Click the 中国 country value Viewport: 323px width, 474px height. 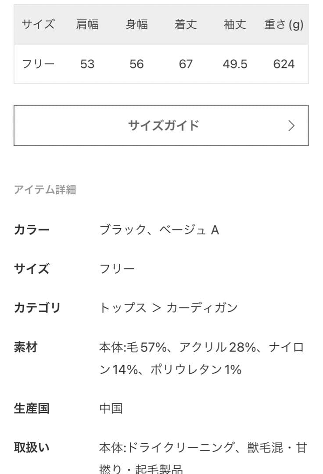(111, 409)
